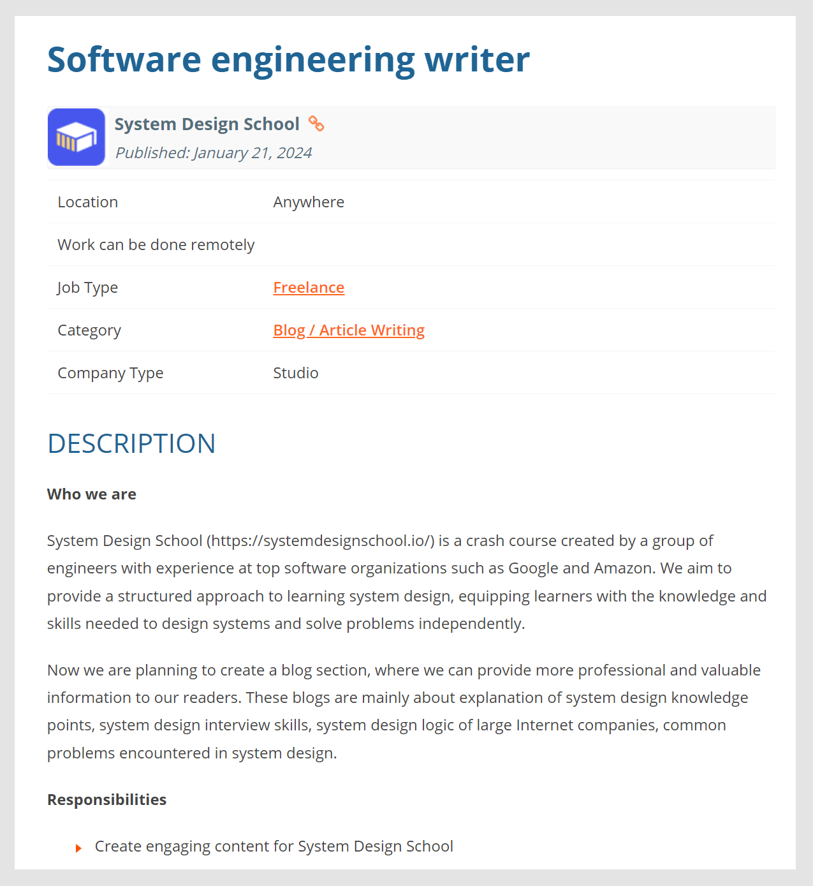The height and width of the screenshot is (886, 813).
Task: Click the System Design School logo icon
Action: [x=76, y=137]
